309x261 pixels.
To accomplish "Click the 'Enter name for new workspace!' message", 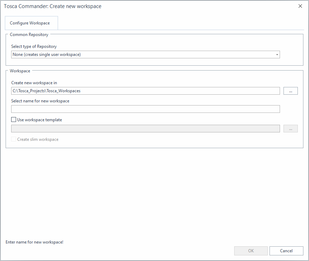I will [35, 242].
